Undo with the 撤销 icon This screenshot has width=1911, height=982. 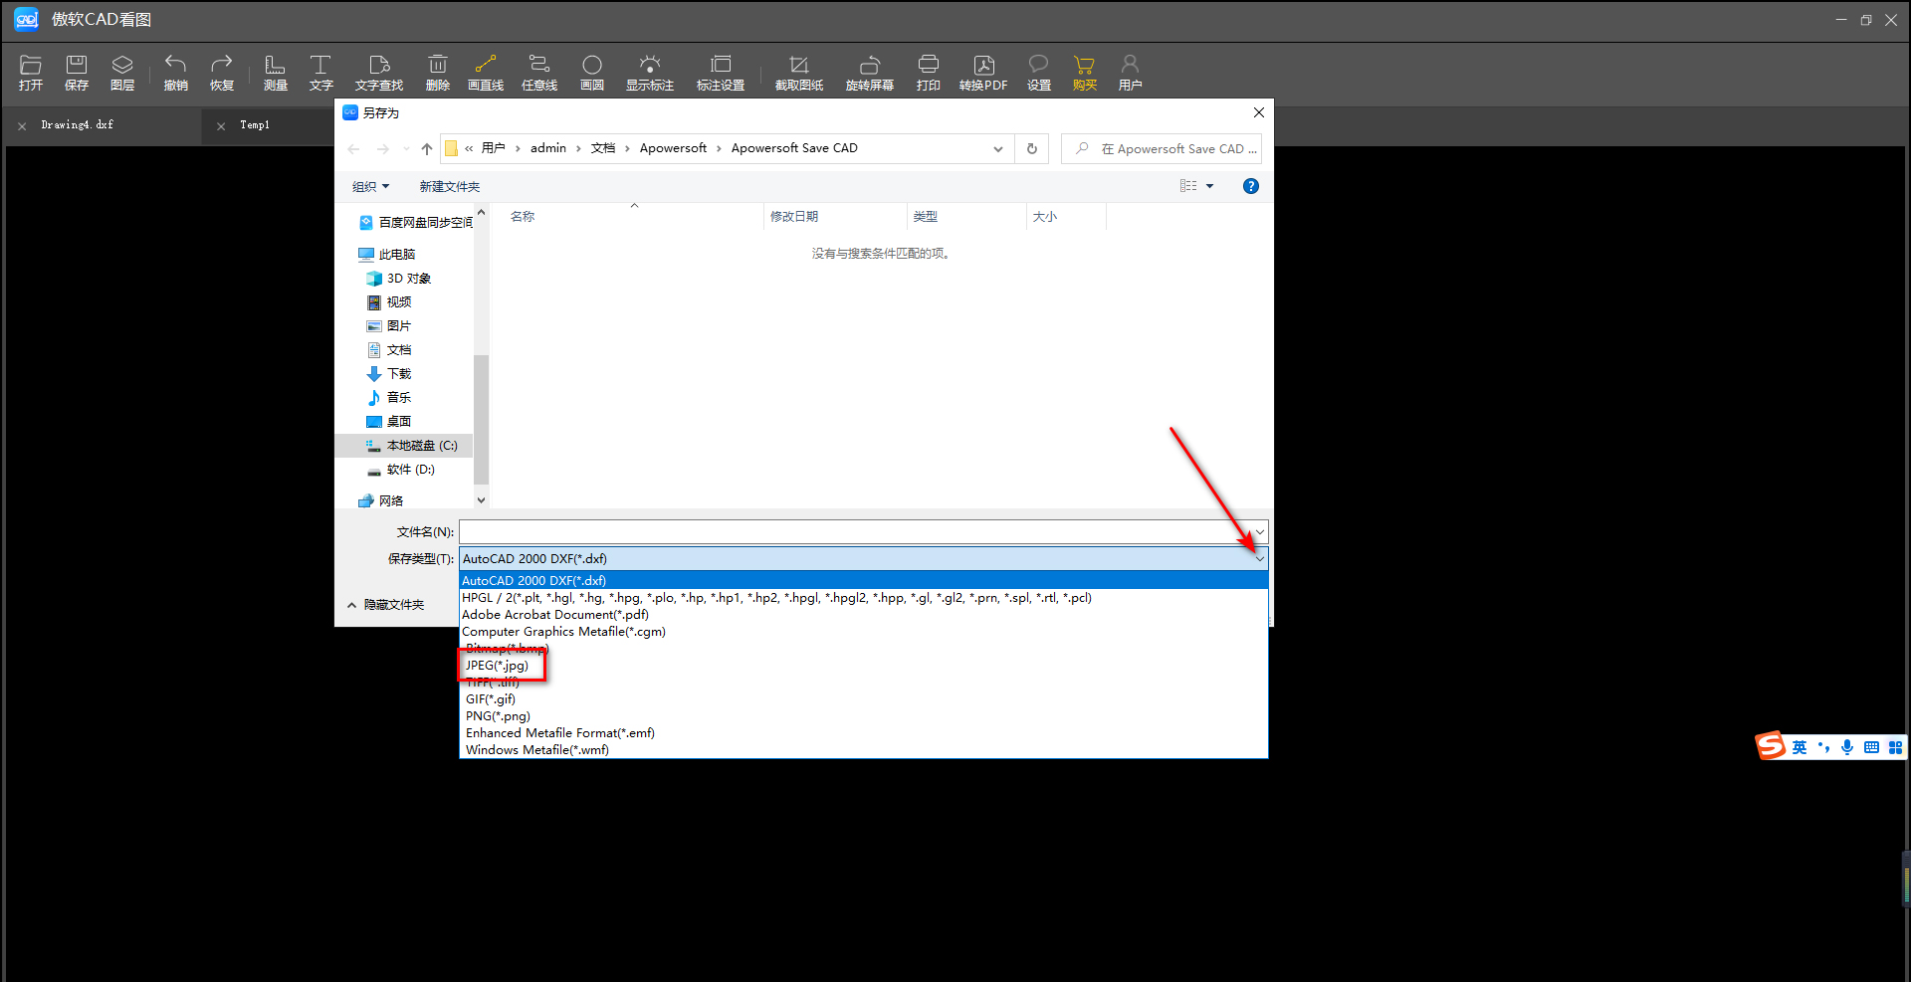176,73
